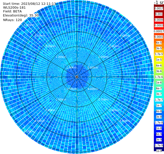Click the 3e-5 colorbar label
This screenshot has width=164, height=154.
(x=159, y=48)
